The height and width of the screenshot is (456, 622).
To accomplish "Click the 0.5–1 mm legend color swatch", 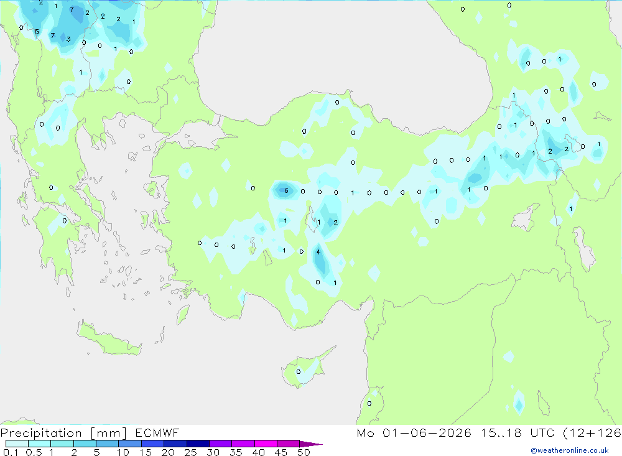I will pyautogui.click(x=39, y=444).
